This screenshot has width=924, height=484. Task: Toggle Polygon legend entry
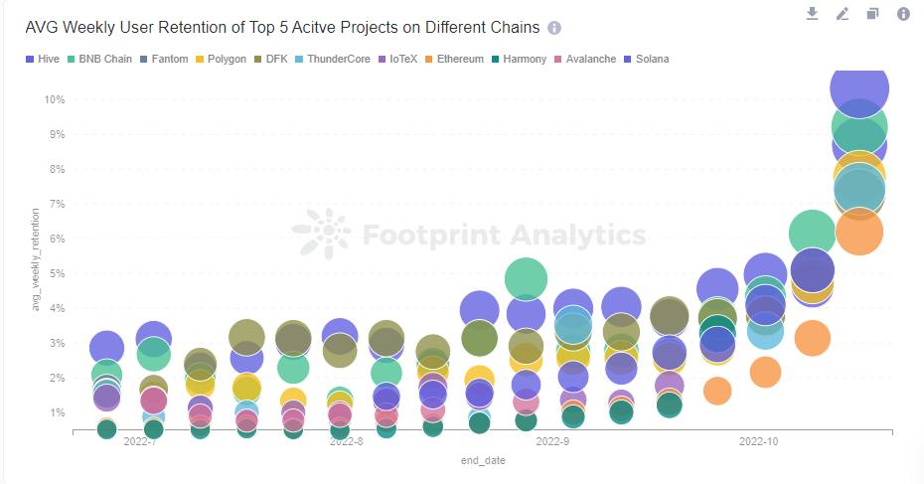click(x=220, y=59)
